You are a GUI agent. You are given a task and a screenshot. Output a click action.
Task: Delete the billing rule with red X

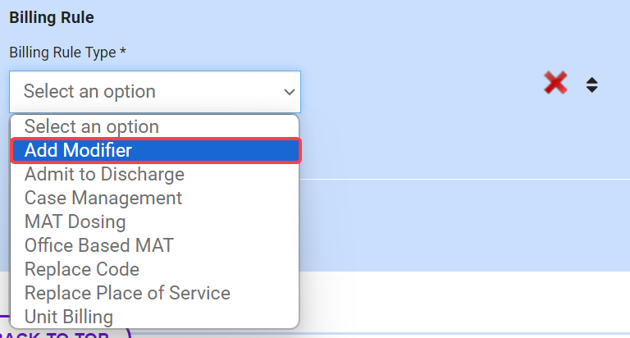click(555, 83)
